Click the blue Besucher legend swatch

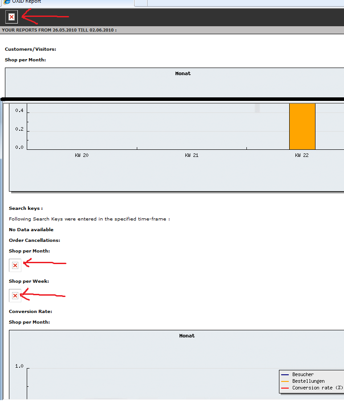point(285,375)
